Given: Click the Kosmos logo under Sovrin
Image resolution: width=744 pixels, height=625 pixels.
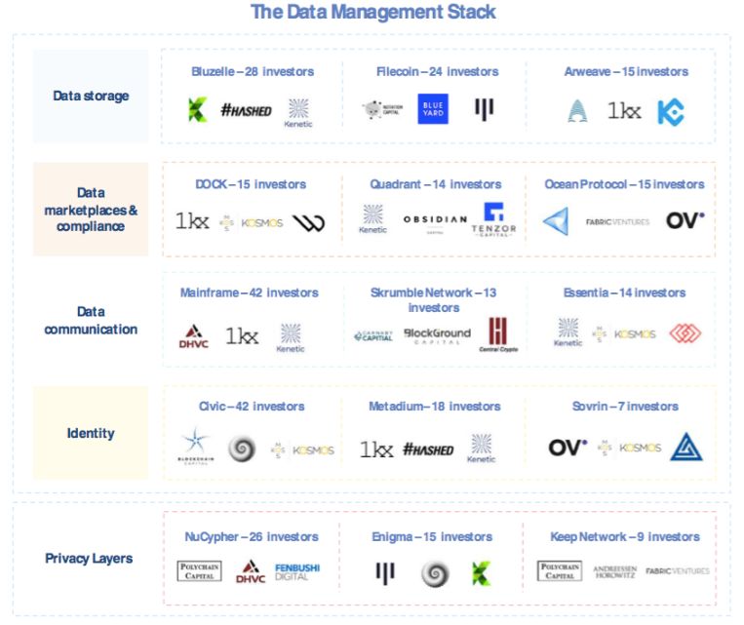Looking at the screenshot, I should point(629,448).
